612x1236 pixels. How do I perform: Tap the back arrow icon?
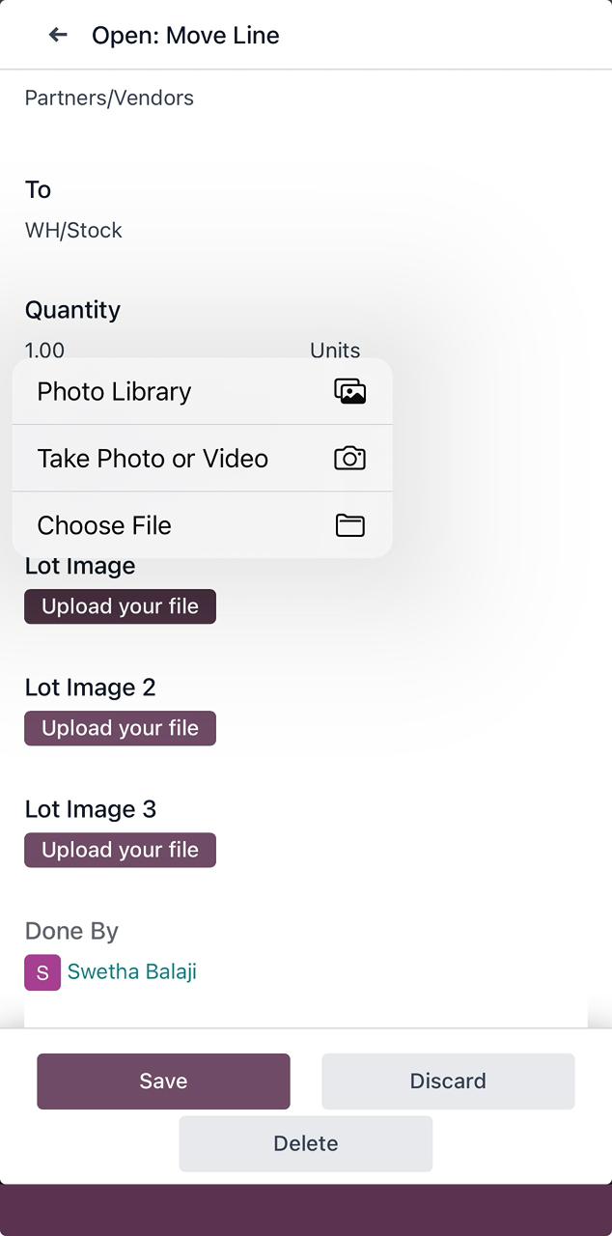click(58, 35)
